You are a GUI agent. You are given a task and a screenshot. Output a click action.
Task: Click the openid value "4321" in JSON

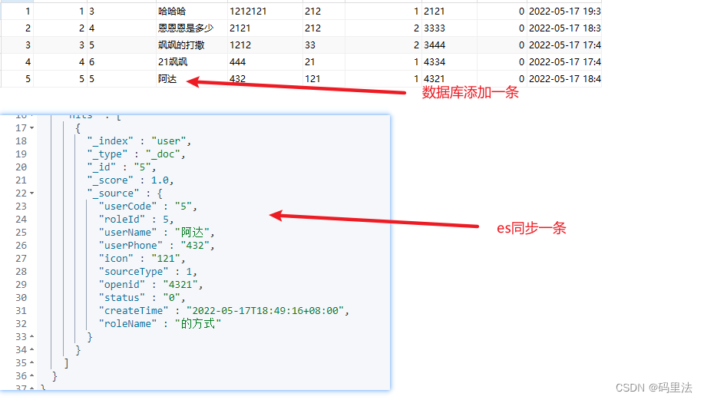pyautogui.click(x=180, y=284)
